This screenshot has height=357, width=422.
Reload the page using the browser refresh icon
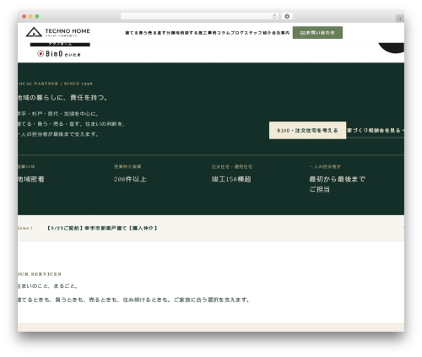point(274,17)
